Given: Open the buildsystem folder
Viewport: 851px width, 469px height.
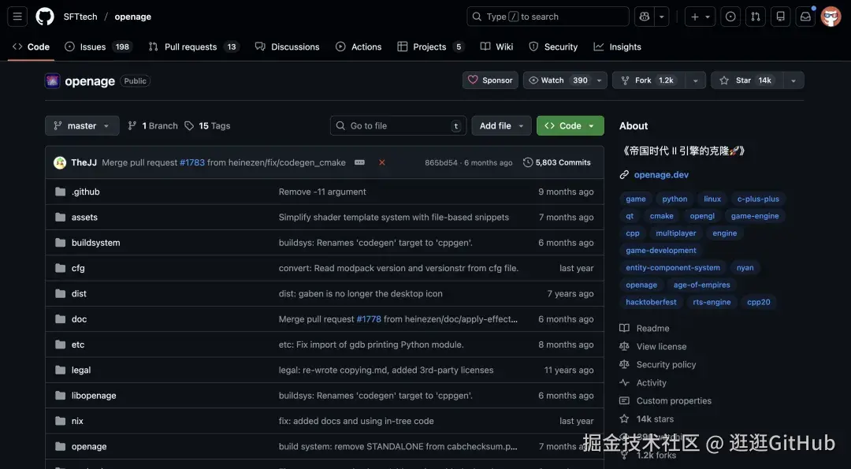Looking at the screenshot, I should point(95,243).
